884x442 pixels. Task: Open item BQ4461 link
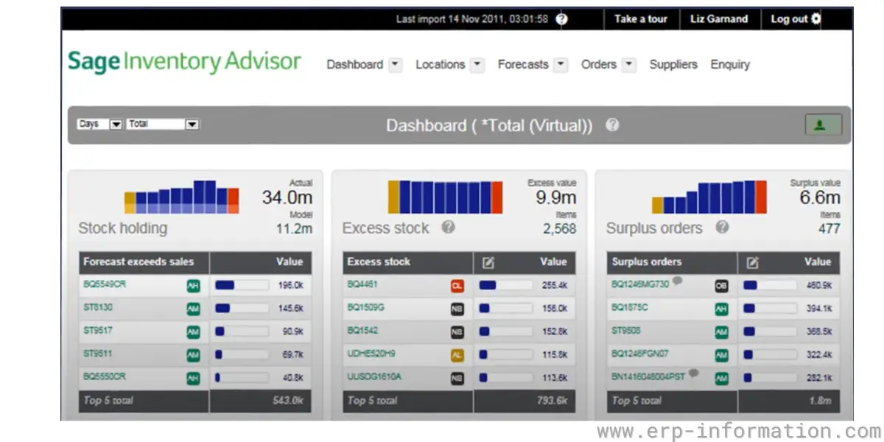362,284
